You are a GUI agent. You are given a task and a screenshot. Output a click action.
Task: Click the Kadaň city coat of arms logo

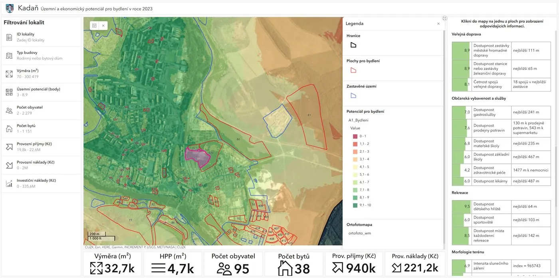pos(10,8)
